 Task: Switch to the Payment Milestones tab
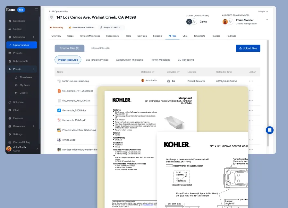90,36
